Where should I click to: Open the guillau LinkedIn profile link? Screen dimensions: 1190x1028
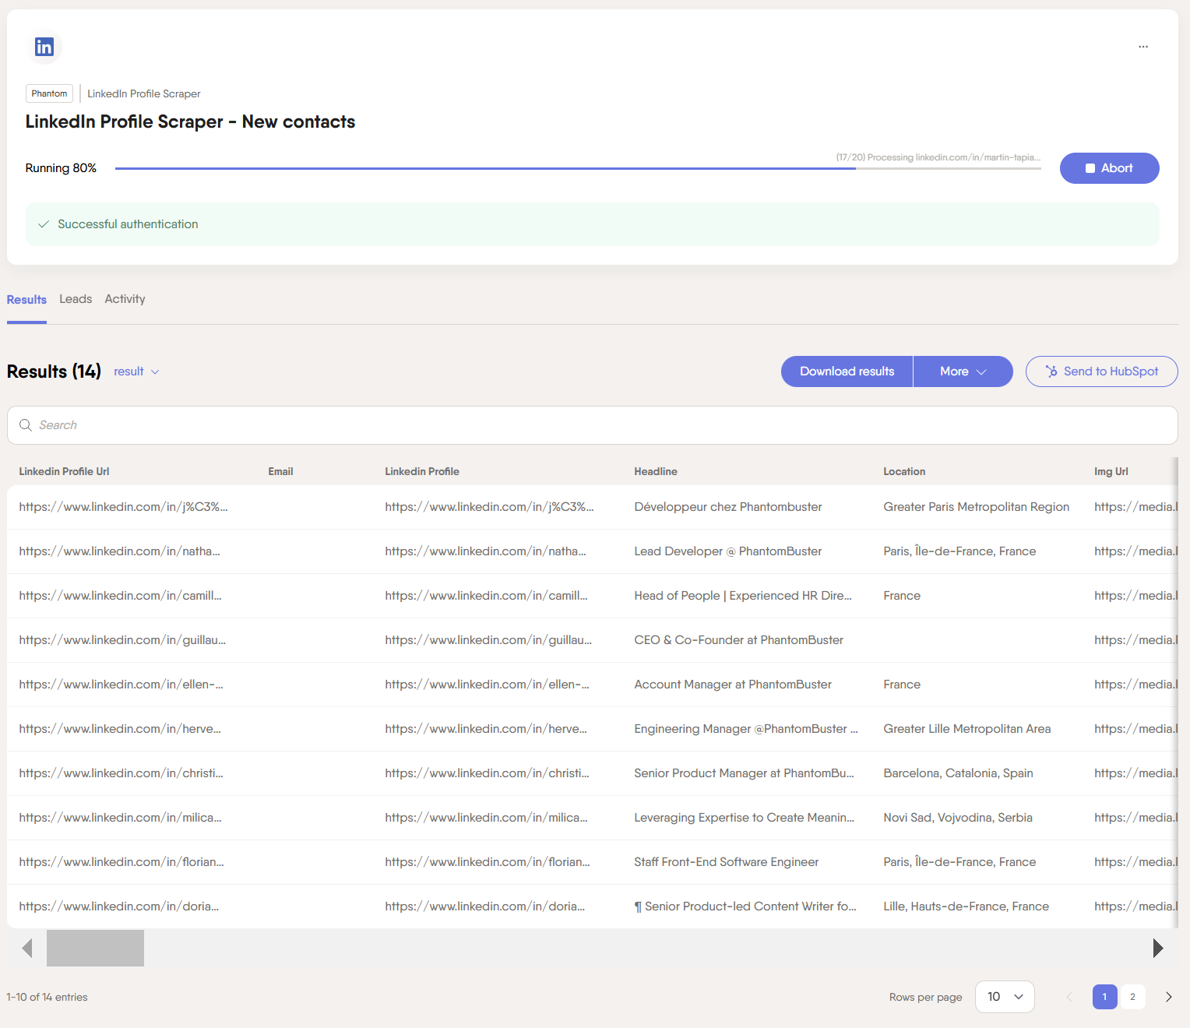coord(121,639)
